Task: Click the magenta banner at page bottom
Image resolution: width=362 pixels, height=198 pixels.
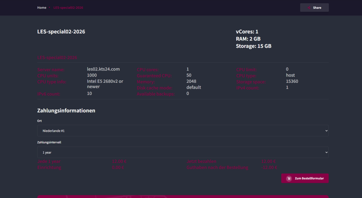Action: coord(183,196)
